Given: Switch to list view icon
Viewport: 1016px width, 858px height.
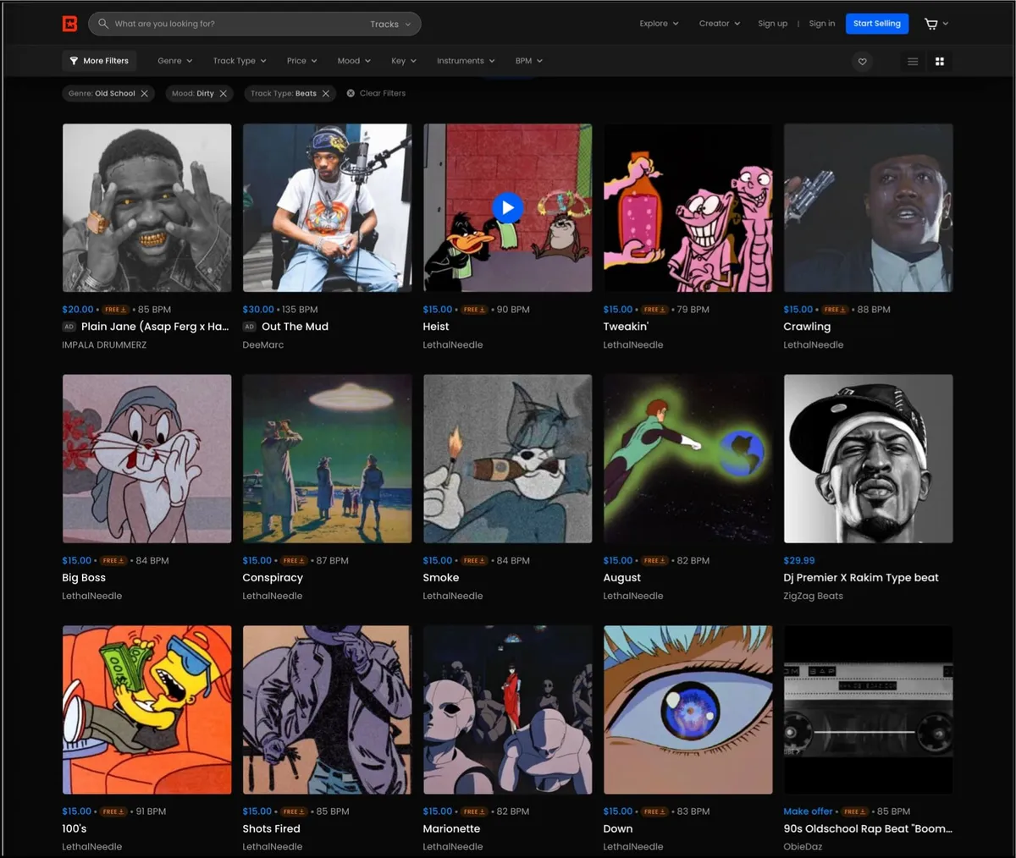Looking at the screenshot, I should pos(913,61).
